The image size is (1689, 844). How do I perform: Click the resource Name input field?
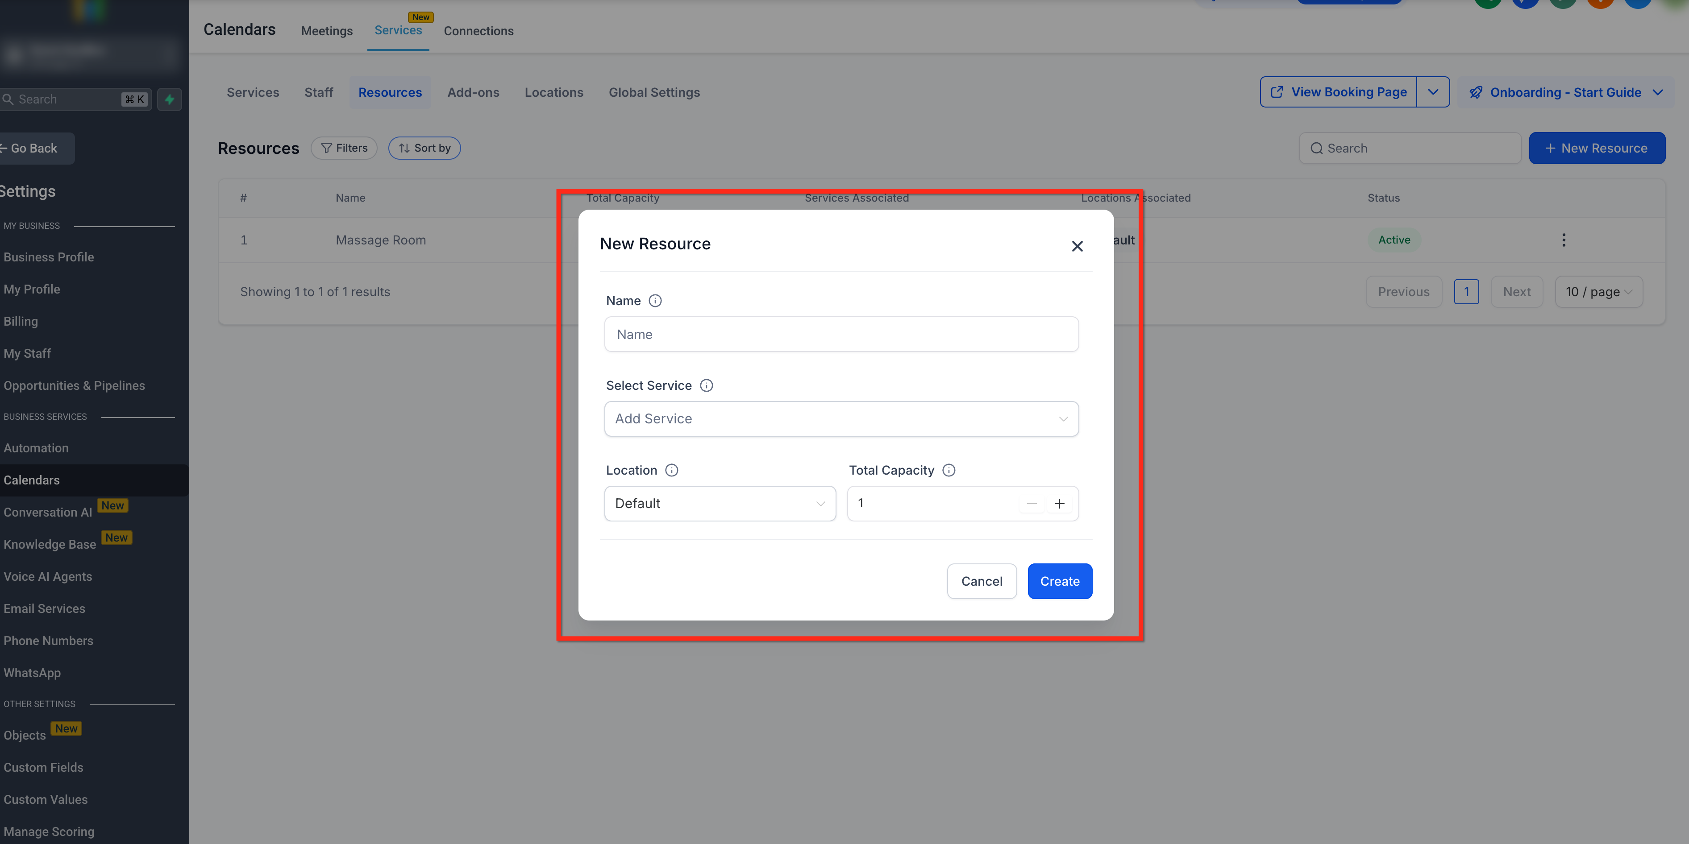tap(840, 334)
